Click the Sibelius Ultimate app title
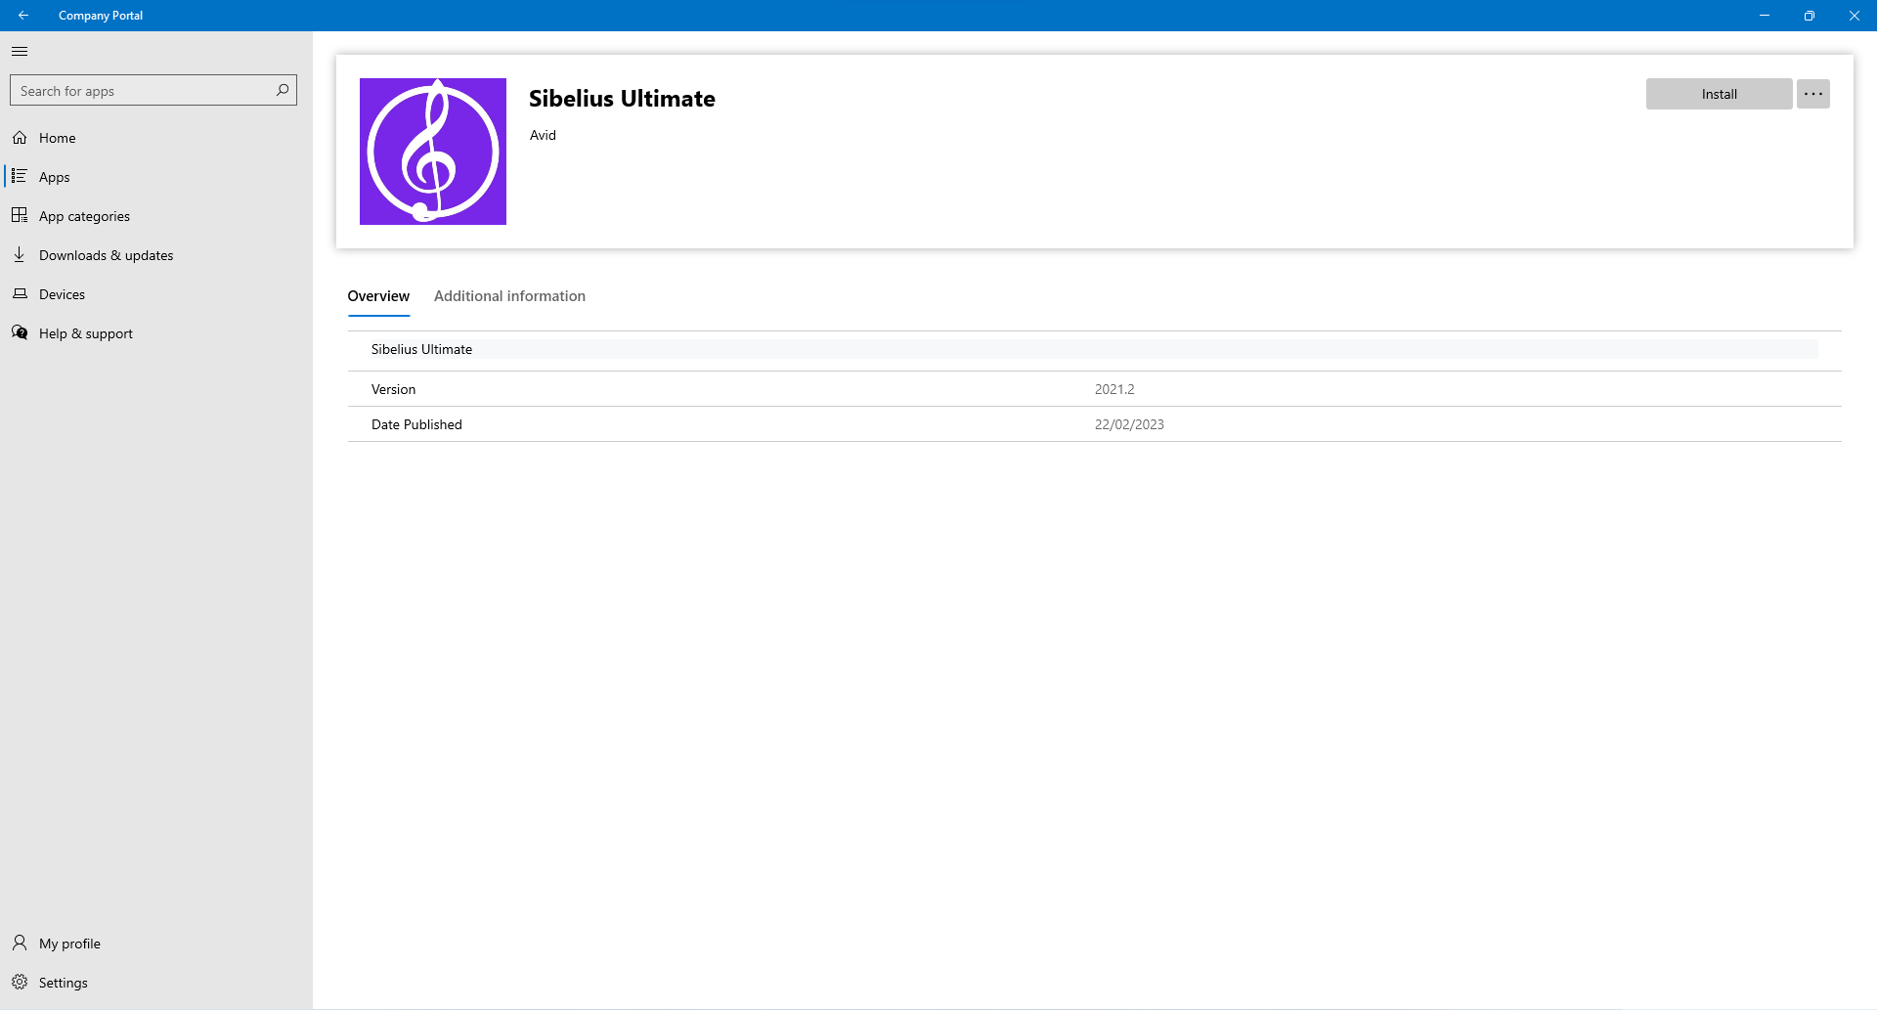This screenshot has width=1877, height=1010. 622,99
